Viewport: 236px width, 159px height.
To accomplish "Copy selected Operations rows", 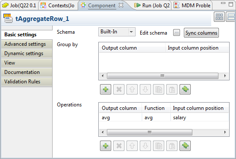I will pos(159,146).
